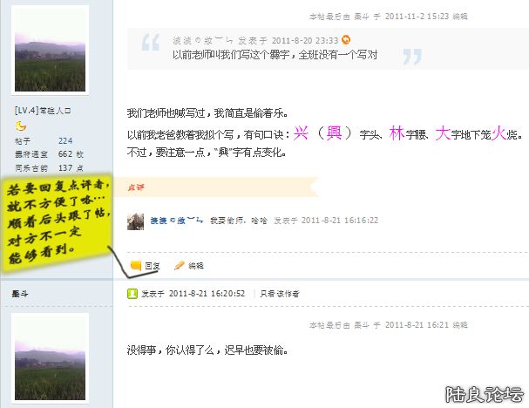Click the 回复 reply link

click(x=152, y=266)
